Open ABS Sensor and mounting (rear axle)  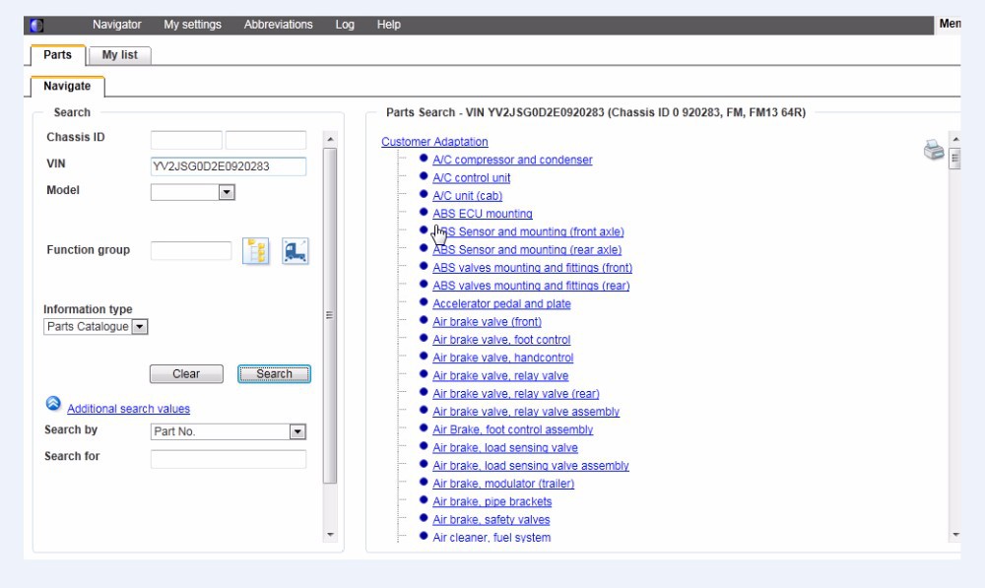tap(527, 250)
